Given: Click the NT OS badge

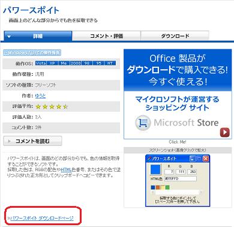Looking at the screenshot, I should pos(110,63).
